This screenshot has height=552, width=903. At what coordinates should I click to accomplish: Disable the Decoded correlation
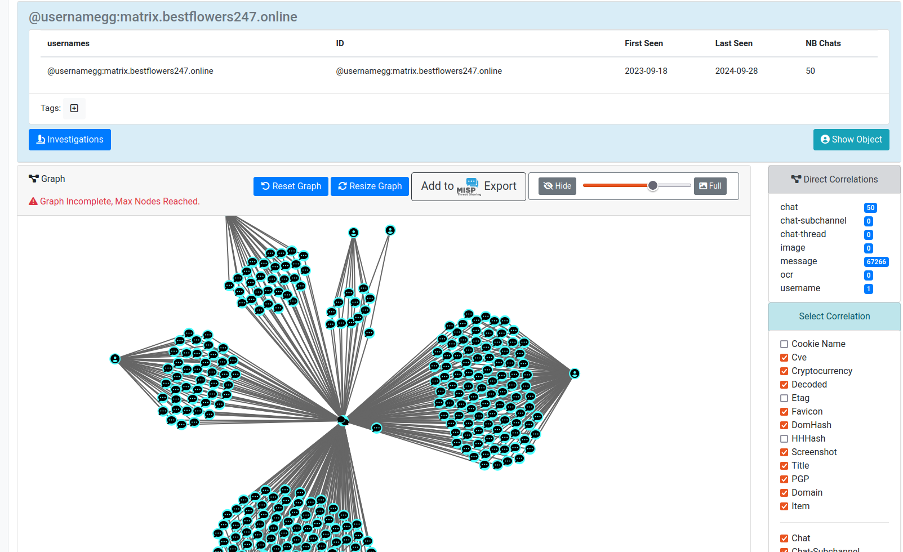coord(784,385)
